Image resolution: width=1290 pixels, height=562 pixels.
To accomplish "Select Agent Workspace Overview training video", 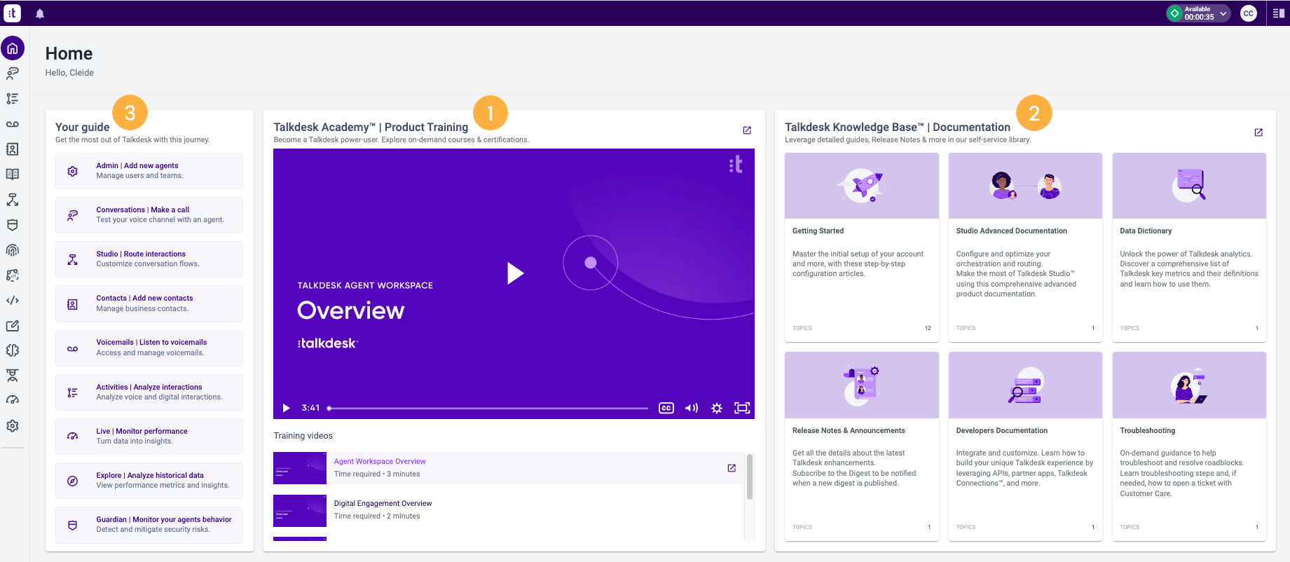I will (508, 468).
